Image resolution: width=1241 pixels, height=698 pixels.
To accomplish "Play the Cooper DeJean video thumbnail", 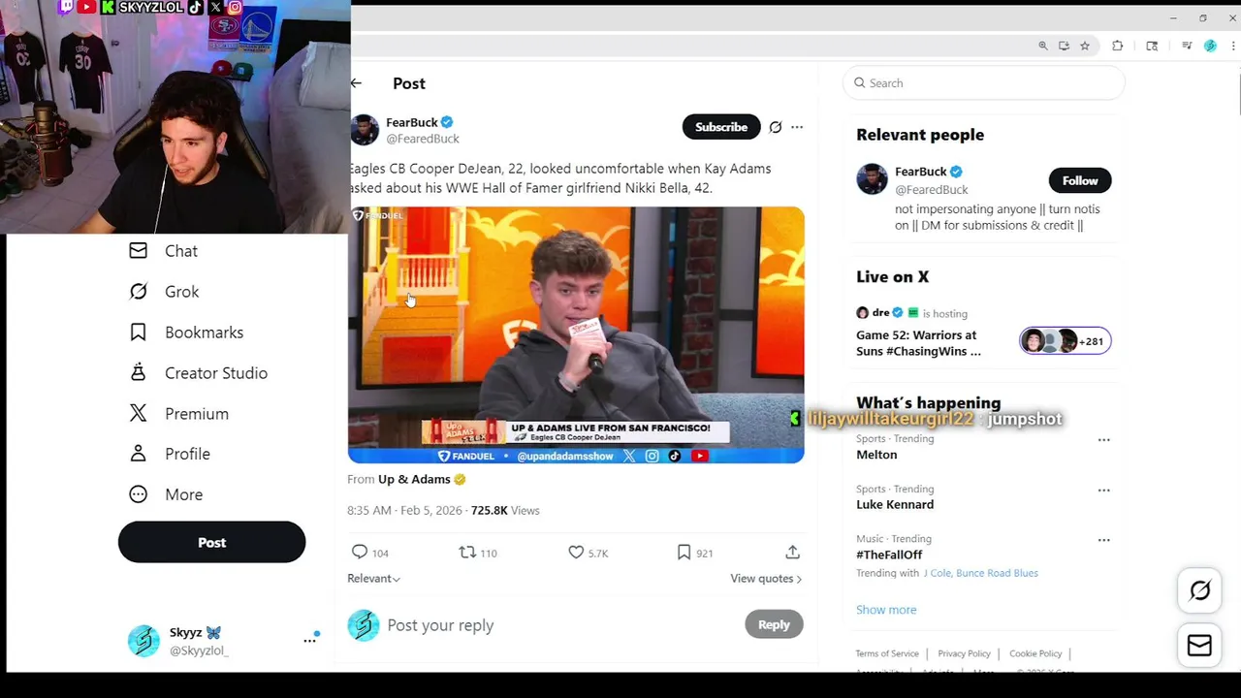I will coord(576,334).
